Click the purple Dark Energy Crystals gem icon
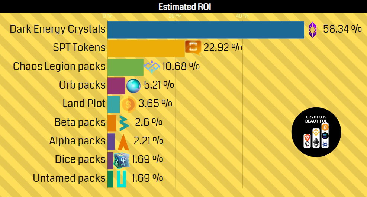The height and width of the screenshot is (197, 367). pyautogui.click(x=312, y=30)
